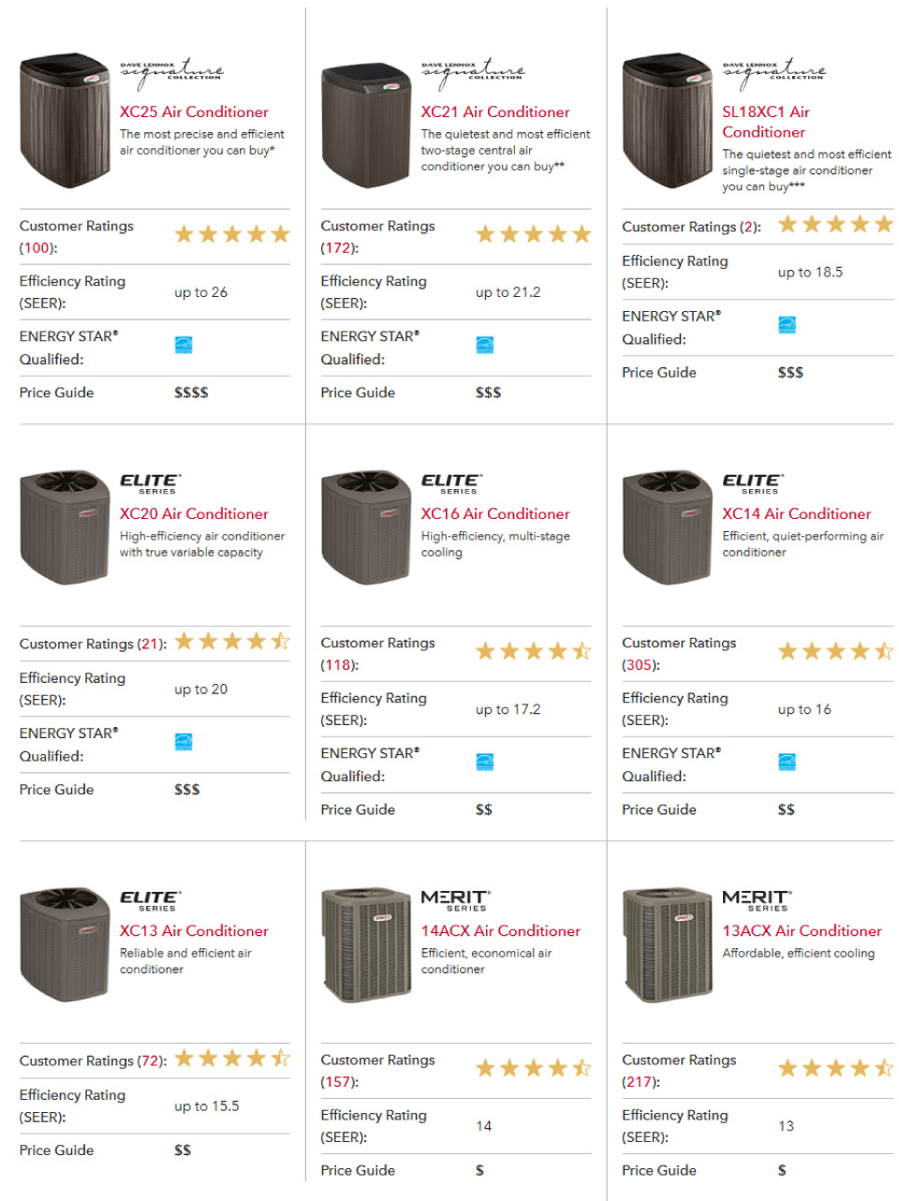Open the XC21 Air Conditioner product link
The height and width of the screenshot is (1201, 899).
point(495,111)
